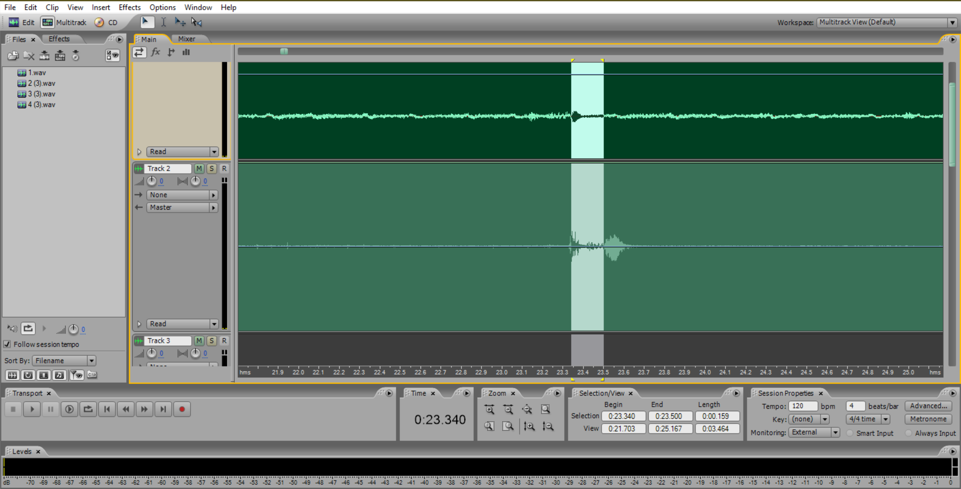
Task: Mute Track 2
Action: (199, 168)
